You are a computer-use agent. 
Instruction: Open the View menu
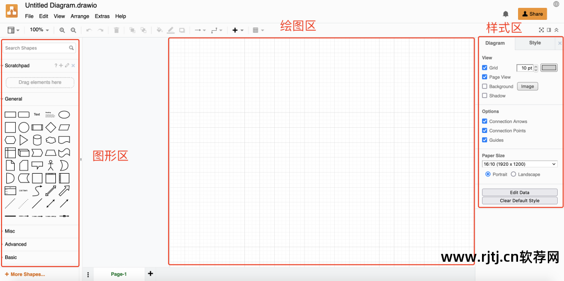coord(60,16)
